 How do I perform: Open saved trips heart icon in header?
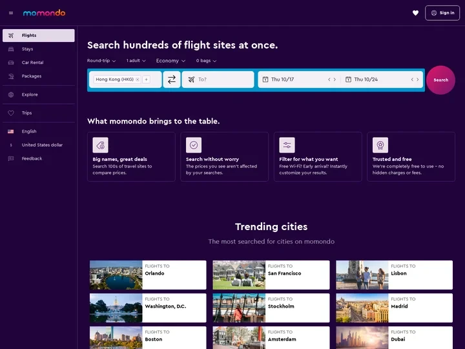[415, 13]
